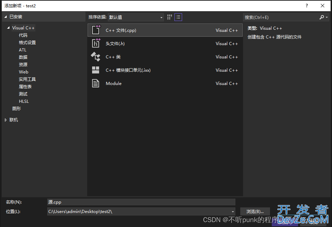Click the C++ 类 template name
This screenshot has height=227, width=332.
pyautogui.click(x=113, y=57)
